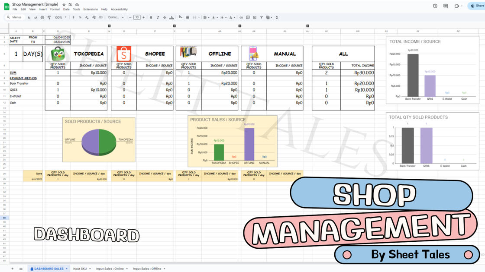Expand column group before All section
The height and width of the screenshot is (272, 485).
click(x=307, y=26)
